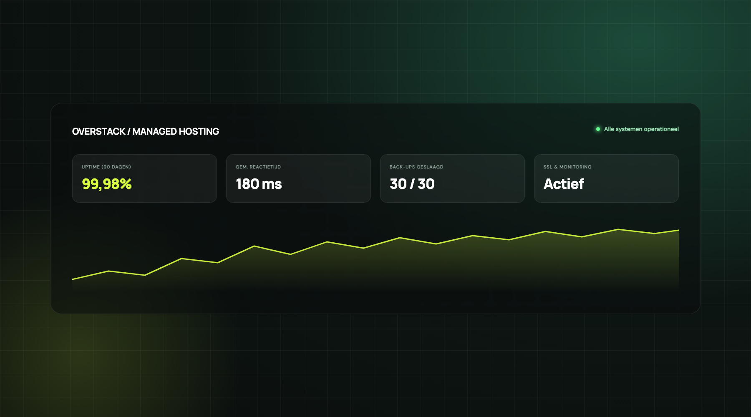
Task: Select the 'Alle systemen operationeel' status text
Action: click(x=641, y=129)
